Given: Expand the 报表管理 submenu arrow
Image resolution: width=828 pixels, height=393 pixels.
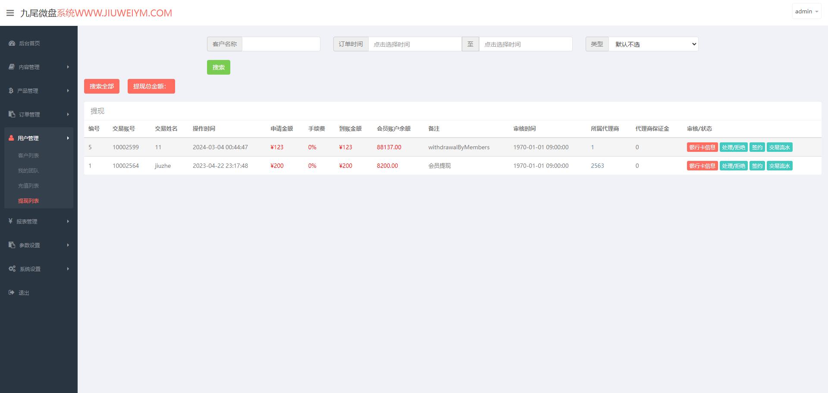Looking at the screenshot, I should [68, 221].
